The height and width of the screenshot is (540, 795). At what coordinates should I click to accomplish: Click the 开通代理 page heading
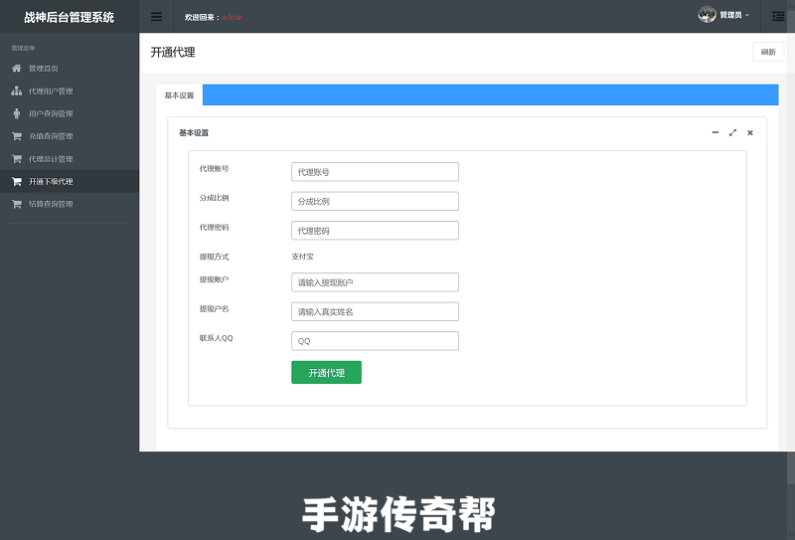(x=173, y=53)
